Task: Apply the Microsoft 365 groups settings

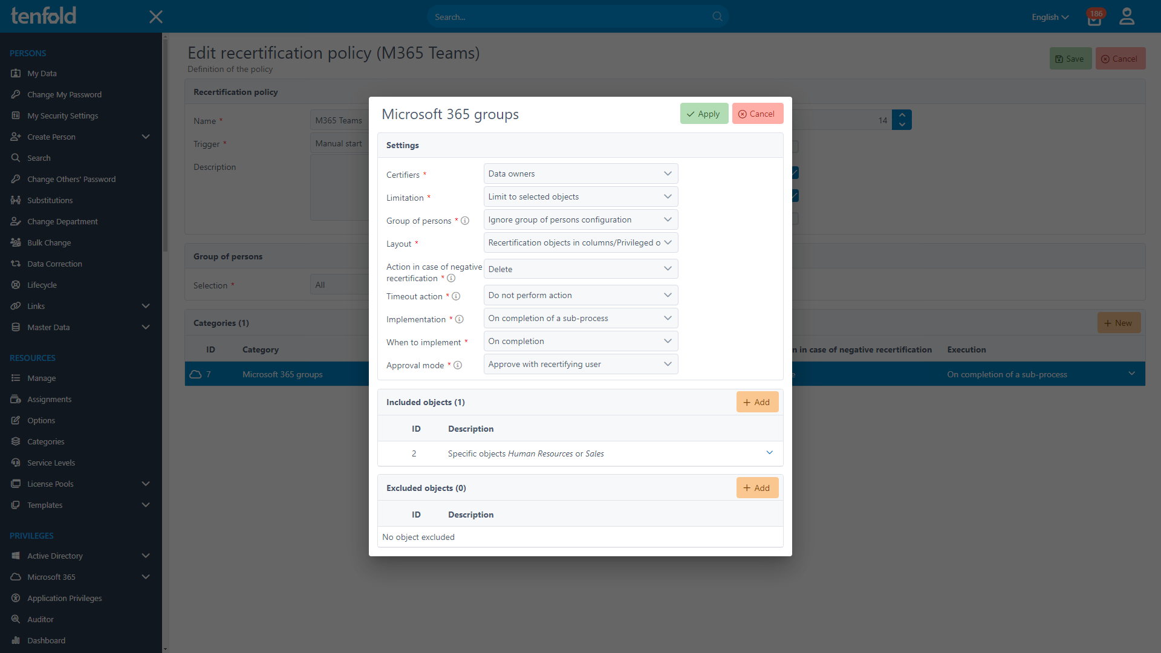Action: [x=703, y=113]
